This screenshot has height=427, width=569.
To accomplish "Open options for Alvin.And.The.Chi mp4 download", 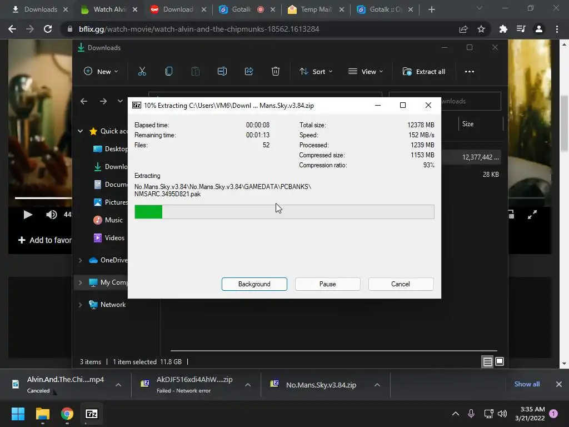I will (x=118, y=385).
